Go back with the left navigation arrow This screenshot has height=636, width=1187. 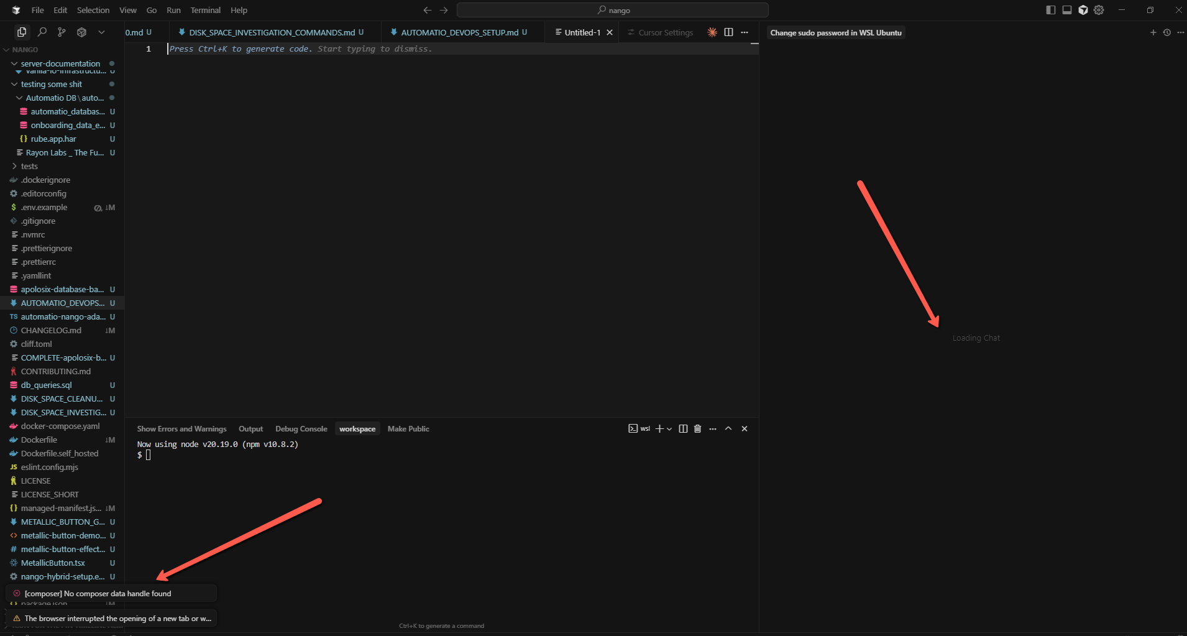point(427,10)
